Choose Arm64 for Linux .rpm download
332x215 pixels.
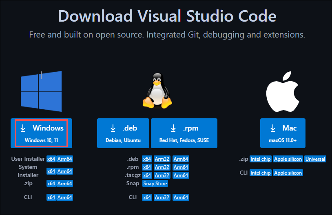(x=181, y=167)
